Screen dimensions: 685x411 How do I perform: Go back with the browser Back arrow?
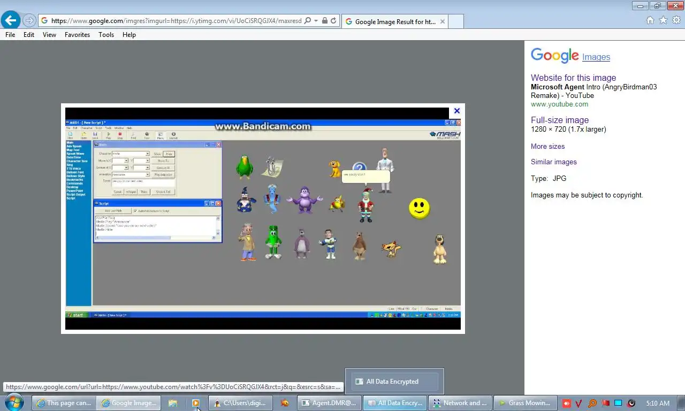(11, 20)
